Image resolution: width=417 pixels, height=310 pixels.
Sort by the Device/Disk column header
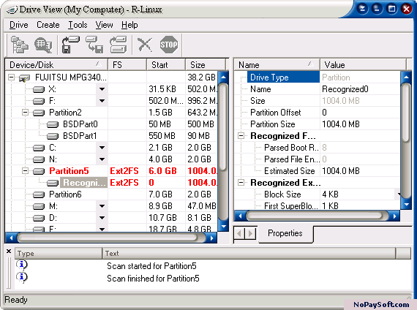point(56,64)
